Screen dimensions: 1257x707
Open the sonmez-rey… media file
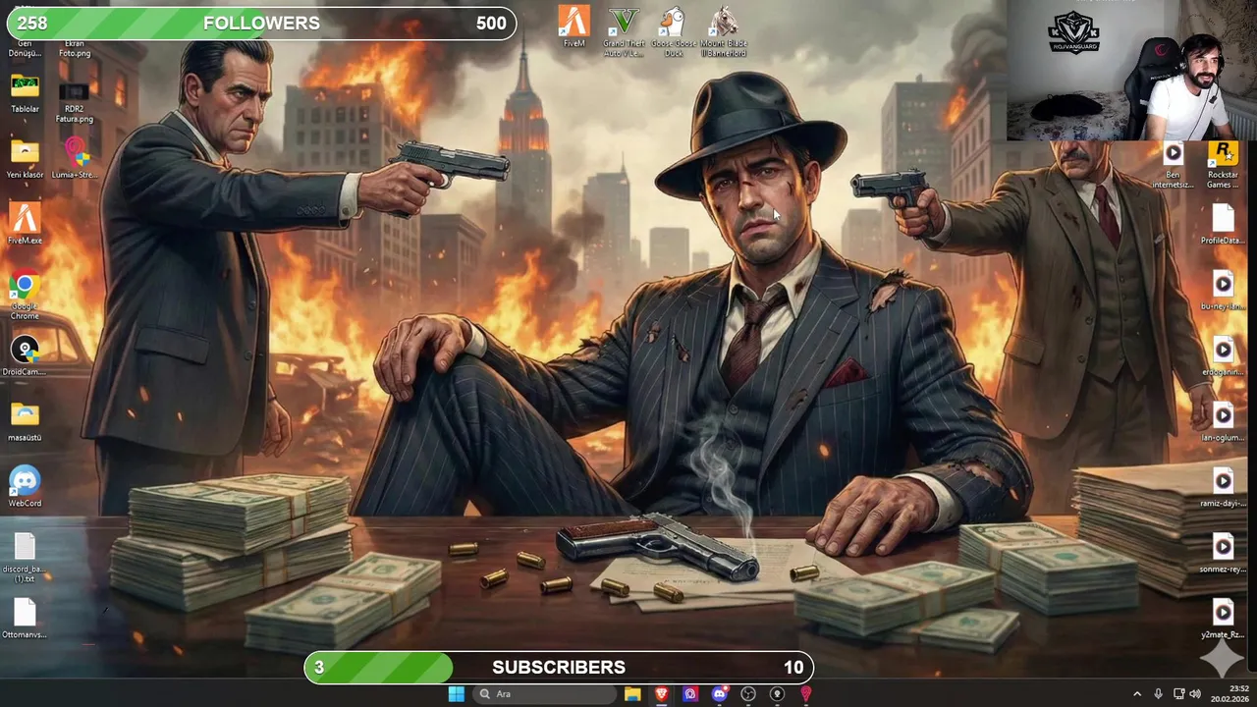(x=1223, y=554)
